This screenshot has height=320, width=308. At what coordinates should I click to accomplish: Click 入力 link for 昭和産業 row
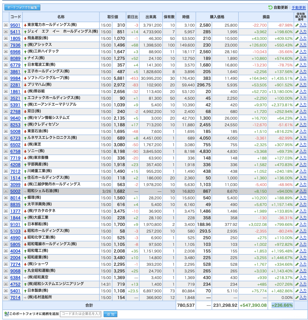pos(303,257)
